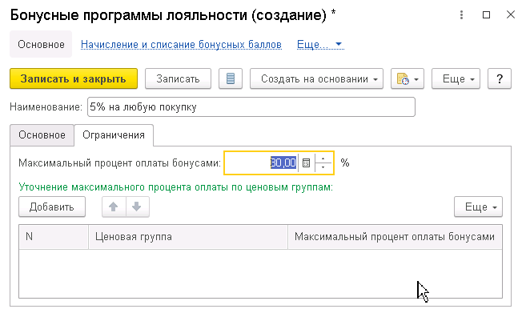Open the toolbar 'Еще' dropdown menu
Viewport: 526px width, 313px height.
[456, 78]
